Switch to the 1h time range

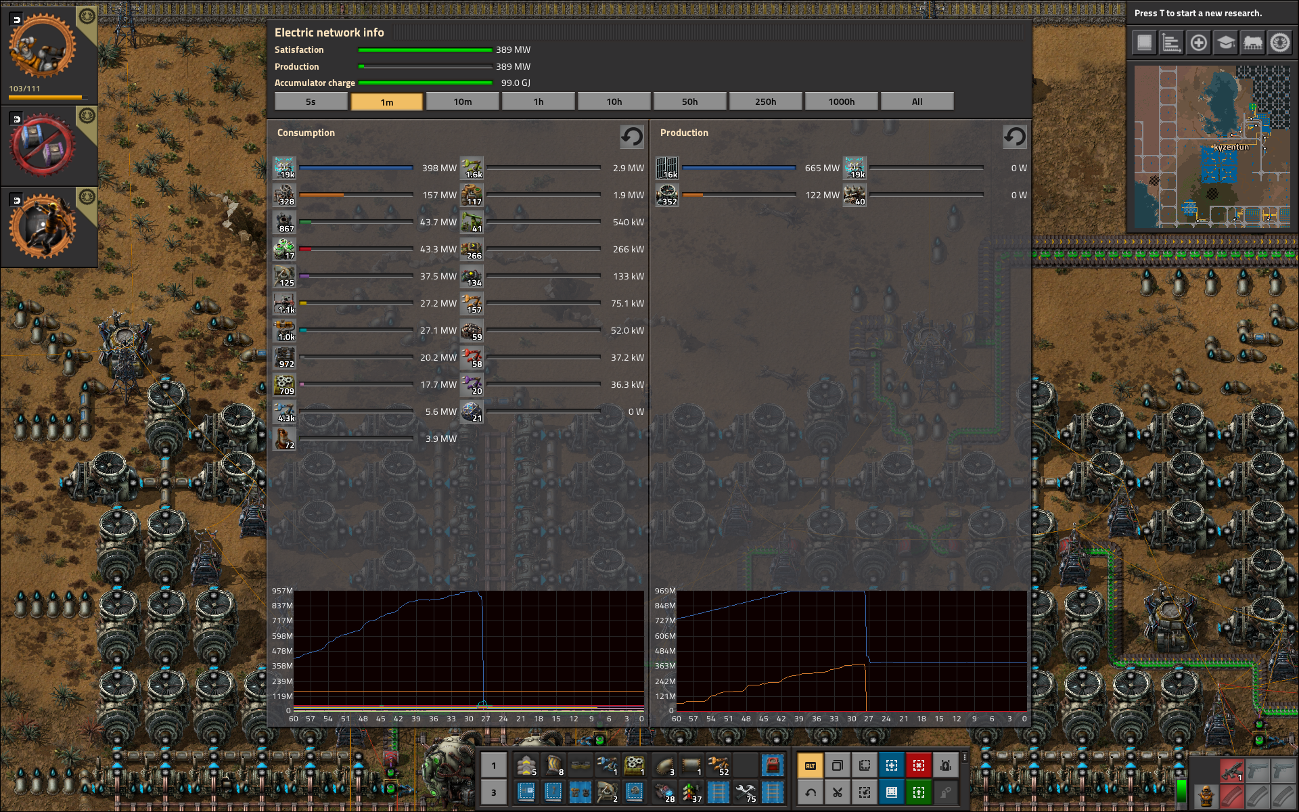539,101
